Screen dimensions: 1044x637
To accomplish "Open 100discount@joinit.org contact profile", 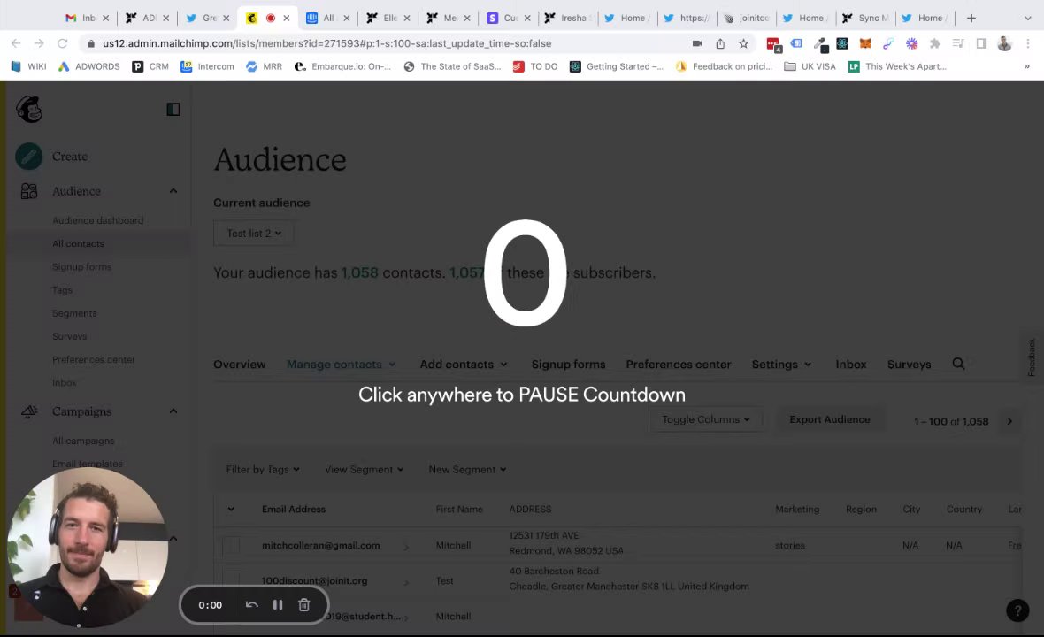I will [314, 580].
